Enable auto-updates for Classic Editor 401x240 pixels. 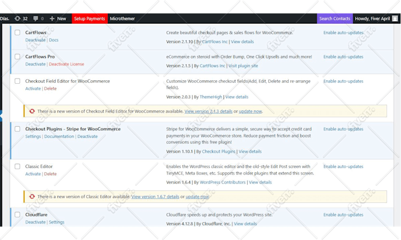click(x=343, y=166)
